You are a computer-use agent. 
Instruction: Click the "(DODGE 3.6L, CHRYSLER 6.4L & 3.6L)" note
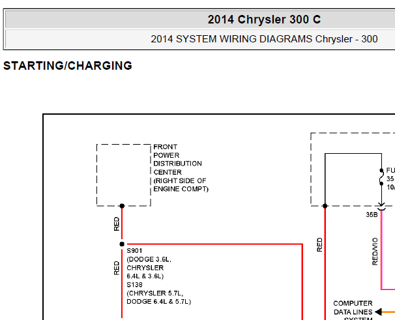[x=149, y=268]
